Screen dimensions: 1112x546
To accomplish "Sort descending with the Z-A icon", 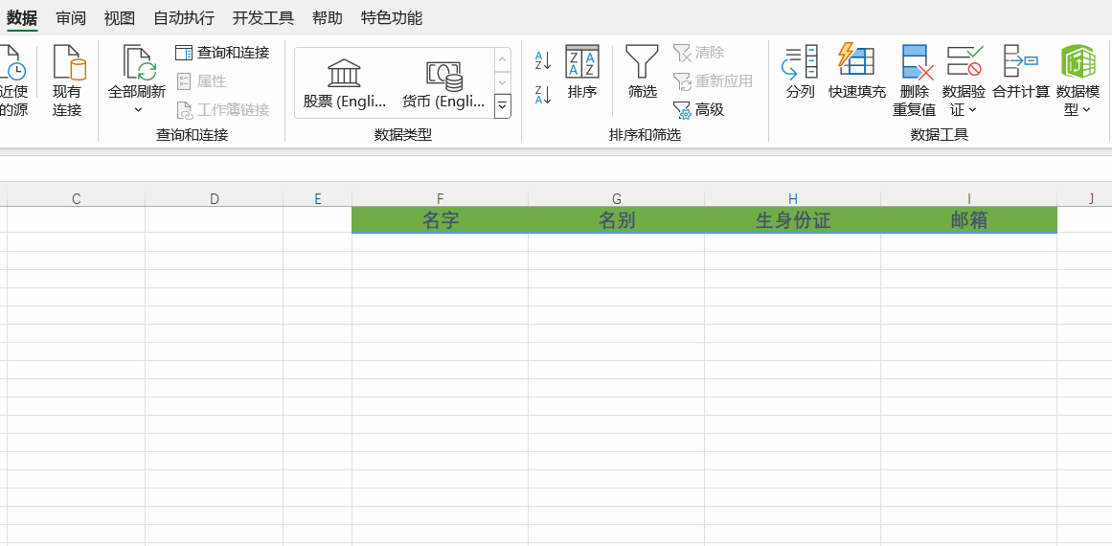I will [x=542, y=95].
